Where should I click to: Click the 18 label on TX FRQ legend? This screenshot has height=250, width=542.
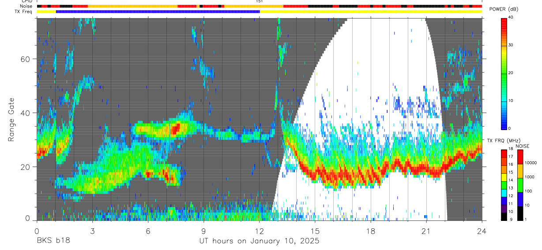coord(511,149)
